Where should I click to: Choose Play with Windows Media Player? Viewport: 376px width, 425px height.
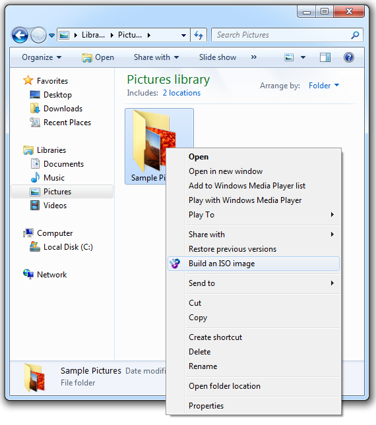[245, 200]
